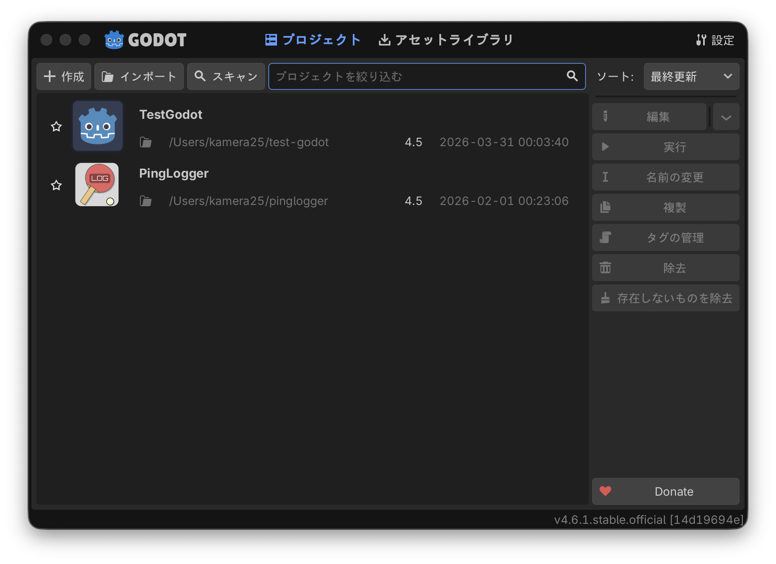
Task: Click the TestGodot project icon
Action: 98,126
